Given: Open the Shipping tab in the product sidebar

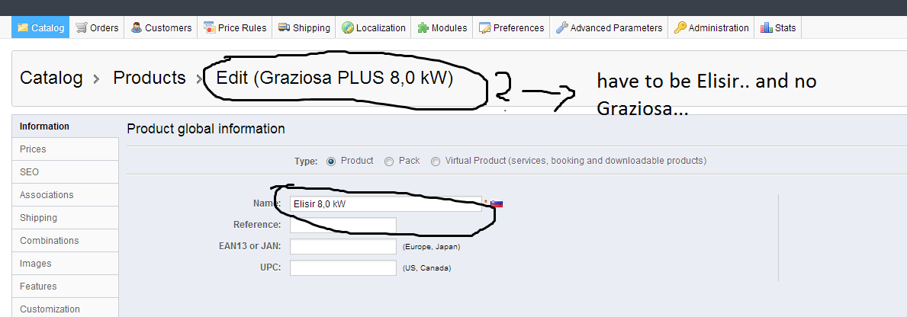Looking at the screenshot, I should (x=65, y=218).
